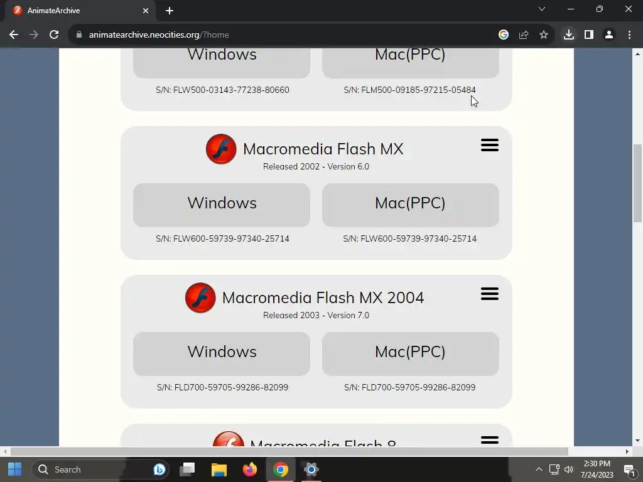
Task: Click the 'Released 2003 - Version 7.0' text
Action: coord(316,315)
